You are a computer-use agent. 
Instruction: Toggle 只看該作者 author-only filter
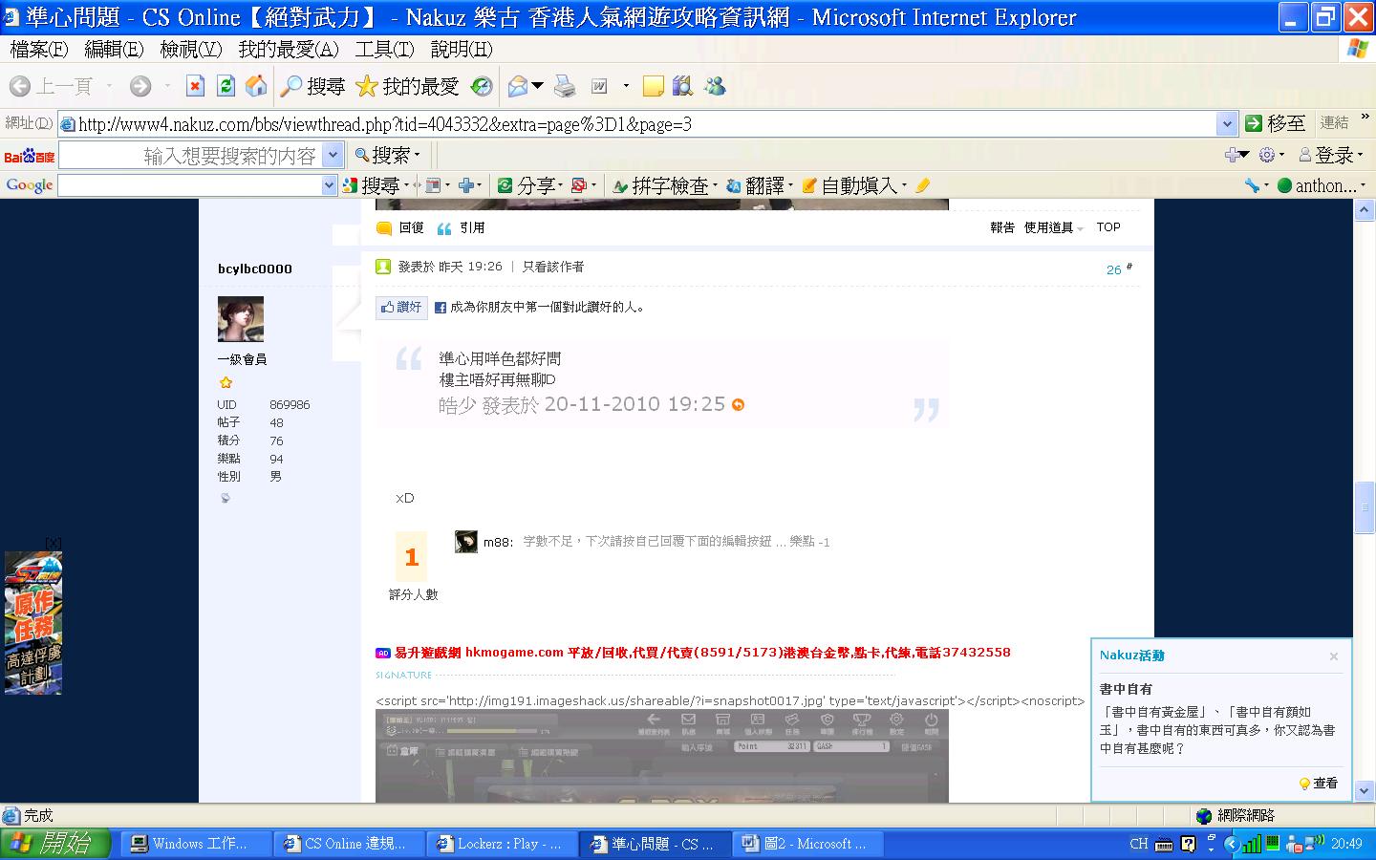coord(552,267)
